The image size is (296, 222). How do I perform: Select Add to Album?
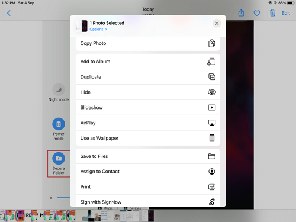pyautogui.click(x=148, y=62)
